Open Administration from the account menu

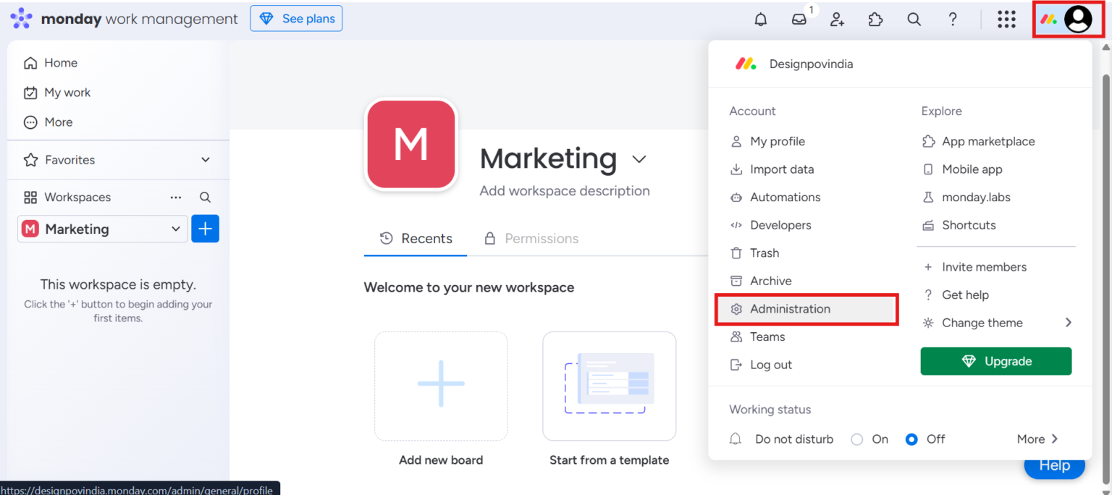click(790, 309)
